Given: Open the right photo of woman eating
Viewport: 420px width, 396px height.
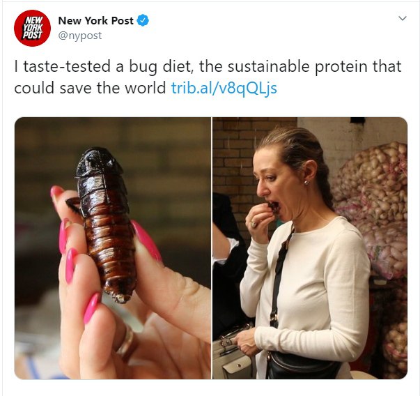Looking at the screenshot, I should (310, 248).
